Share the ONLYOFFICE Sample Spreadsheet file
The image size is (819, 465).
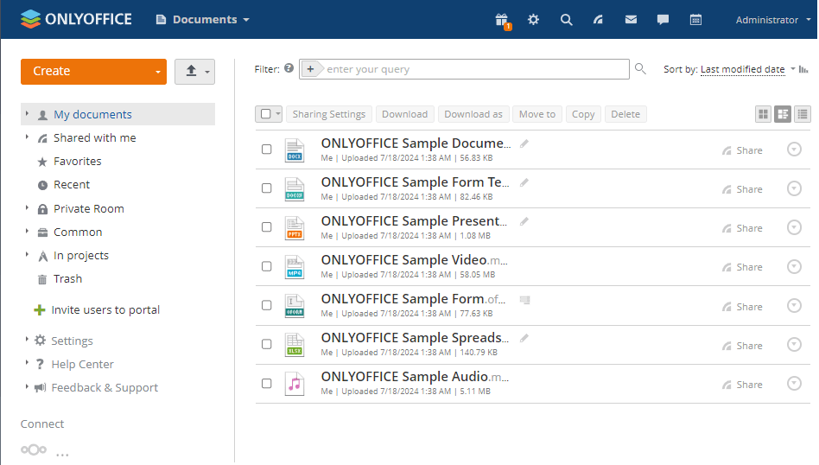pyautogui.click(x=742, y=345)
